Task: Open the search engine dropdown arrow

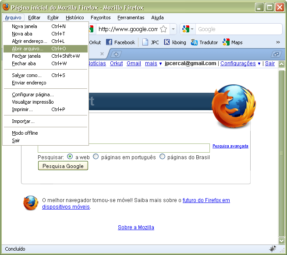Action: 192,29
